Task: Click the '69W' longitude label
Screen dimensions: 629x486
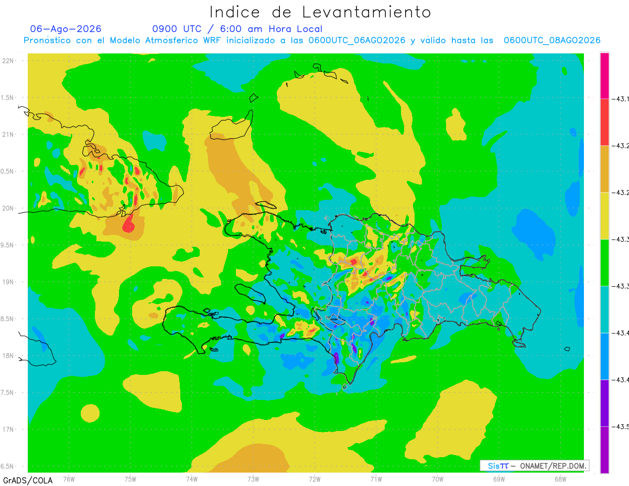Action: (499, 479)
